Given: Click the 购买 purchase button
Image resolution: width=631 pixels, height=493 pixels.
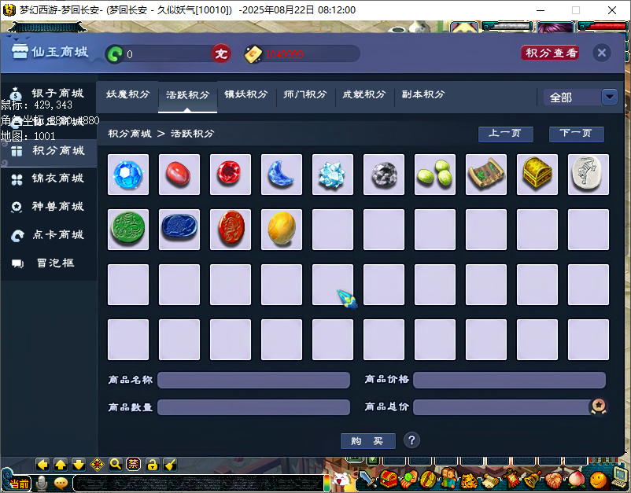Looking at the screenshot, I should (x=367, y=441).
